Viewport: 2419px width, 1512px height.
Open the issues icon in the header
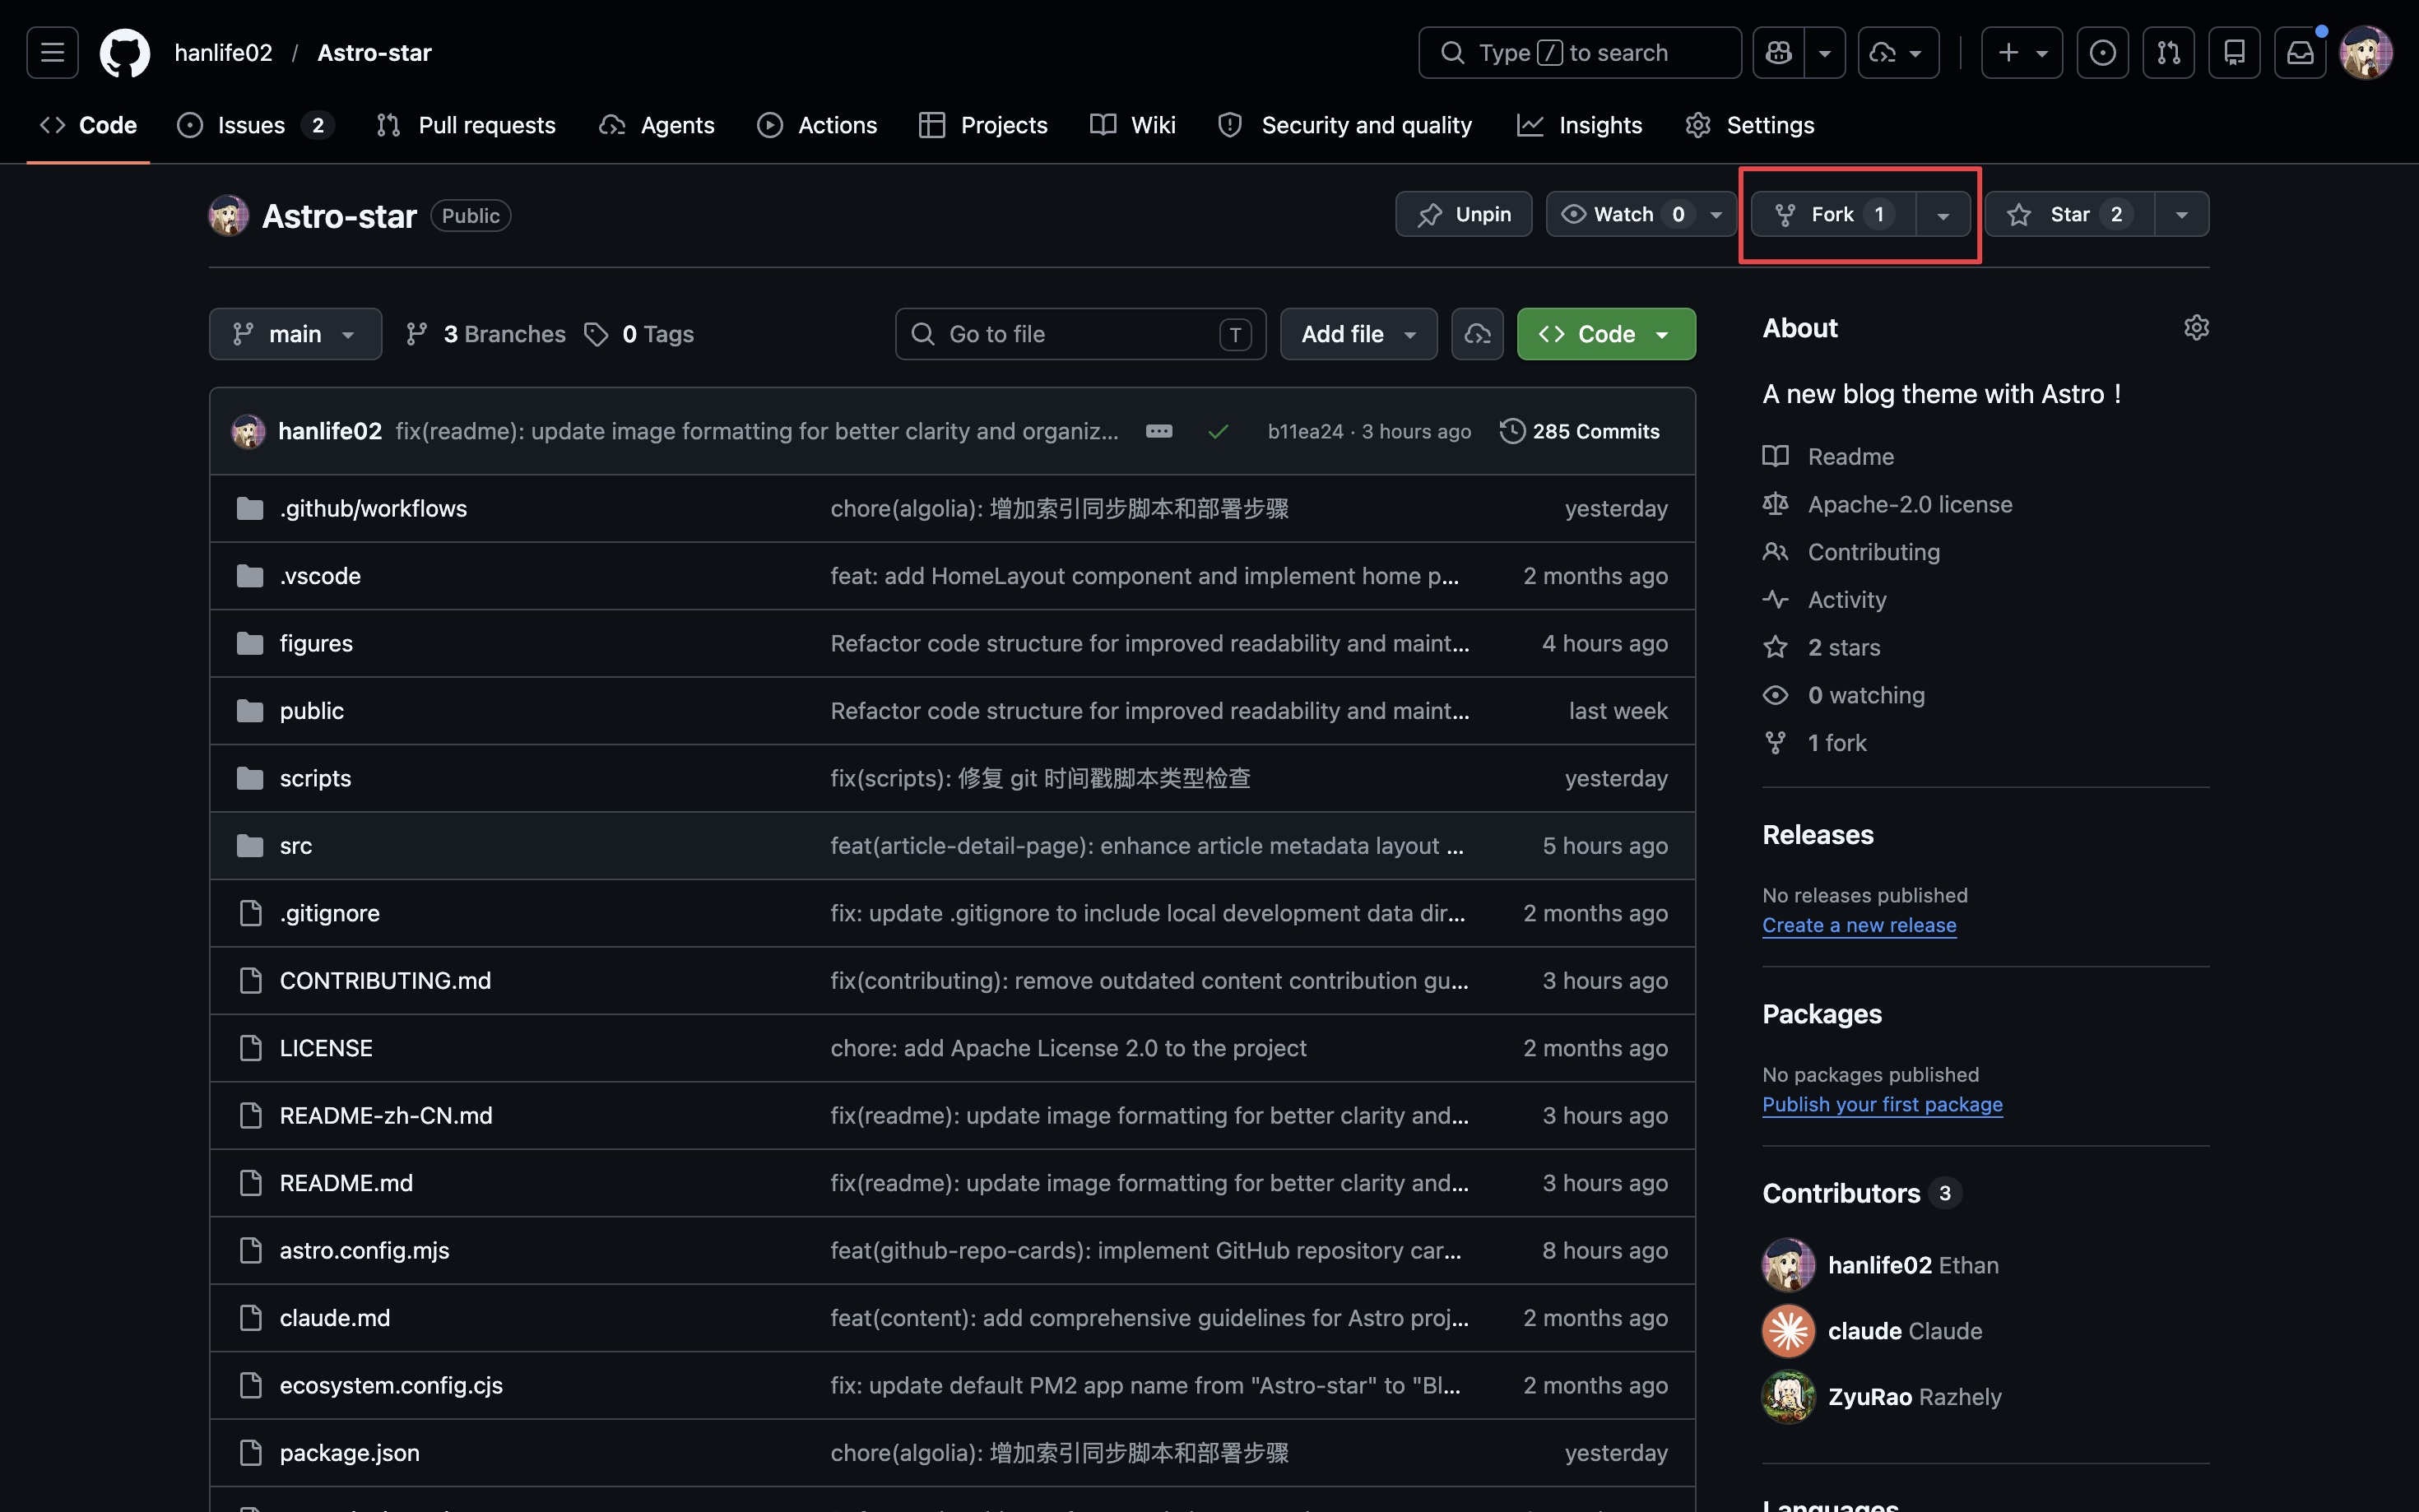point(2102,53)
